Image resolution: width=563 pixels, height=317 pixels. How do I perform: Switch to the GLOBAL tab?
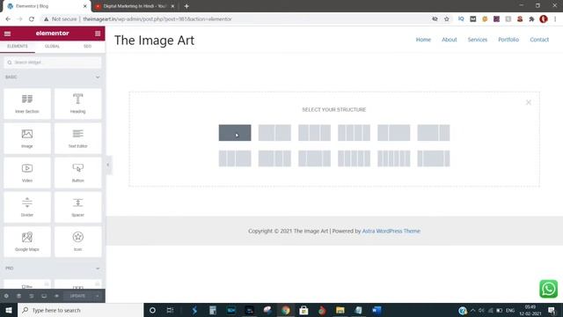[53, 47]
